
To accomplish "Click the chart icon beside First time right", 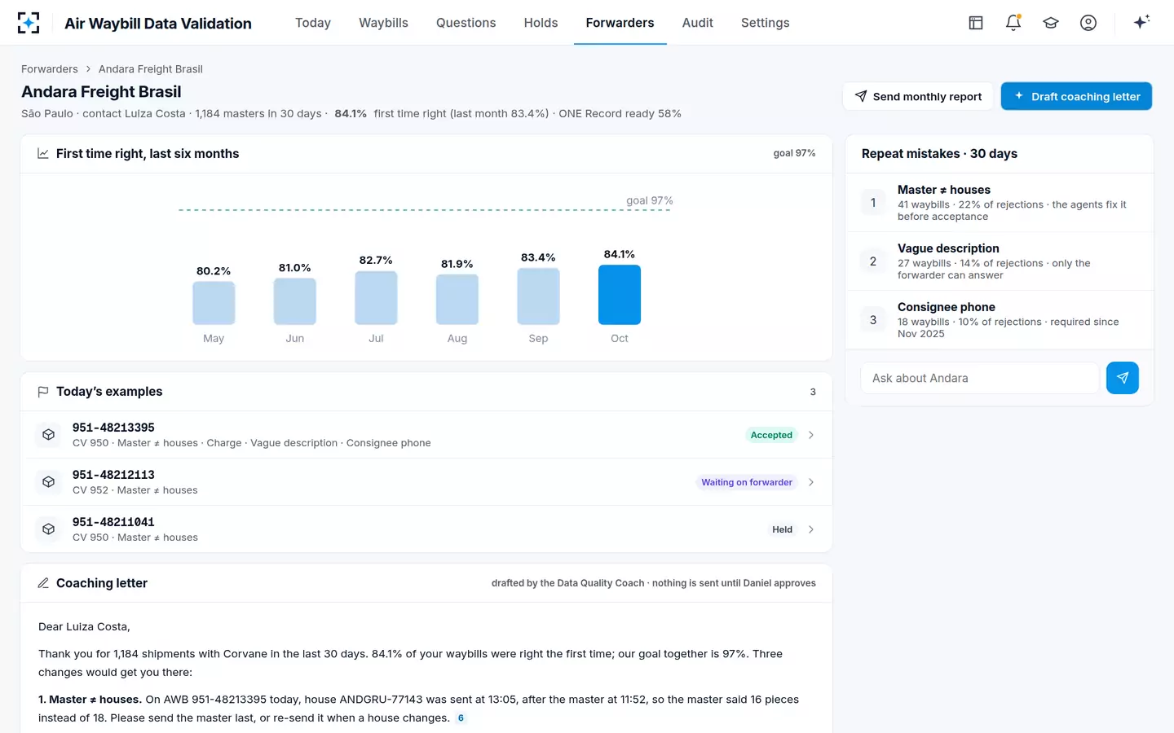I will coord(43,154).
